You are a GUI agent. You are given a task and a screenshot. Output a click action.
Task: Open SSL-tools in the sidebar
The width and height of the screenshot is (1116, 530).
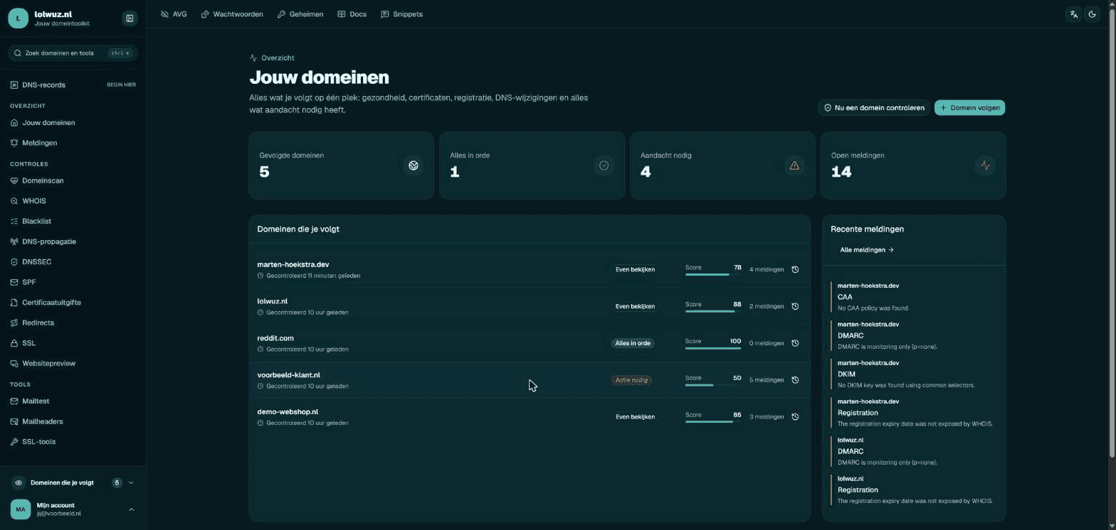(x=73, y=442)
